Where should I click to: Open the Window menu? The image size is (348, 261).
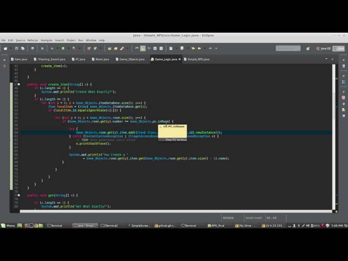[x=91, y=40]
